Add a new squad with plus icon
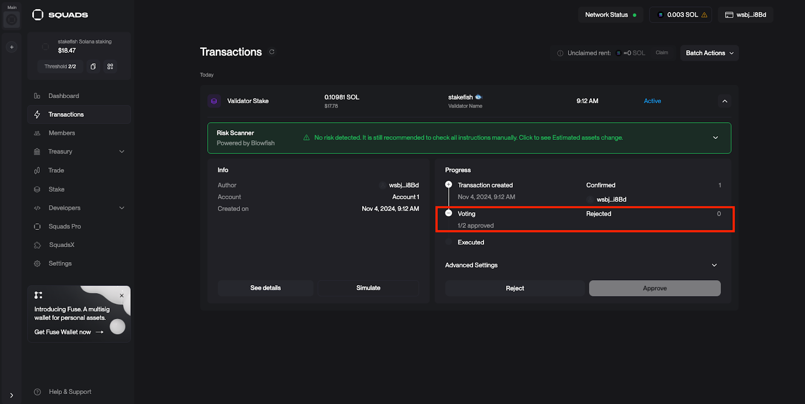The width and height of the screenshot is (805, 404). (x=12, y=47)
